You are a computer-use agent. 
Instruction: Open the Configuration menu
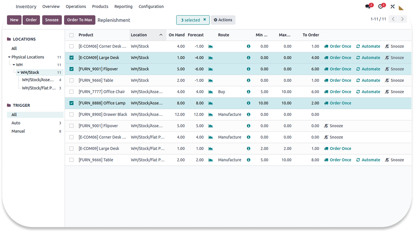[151, 6]
